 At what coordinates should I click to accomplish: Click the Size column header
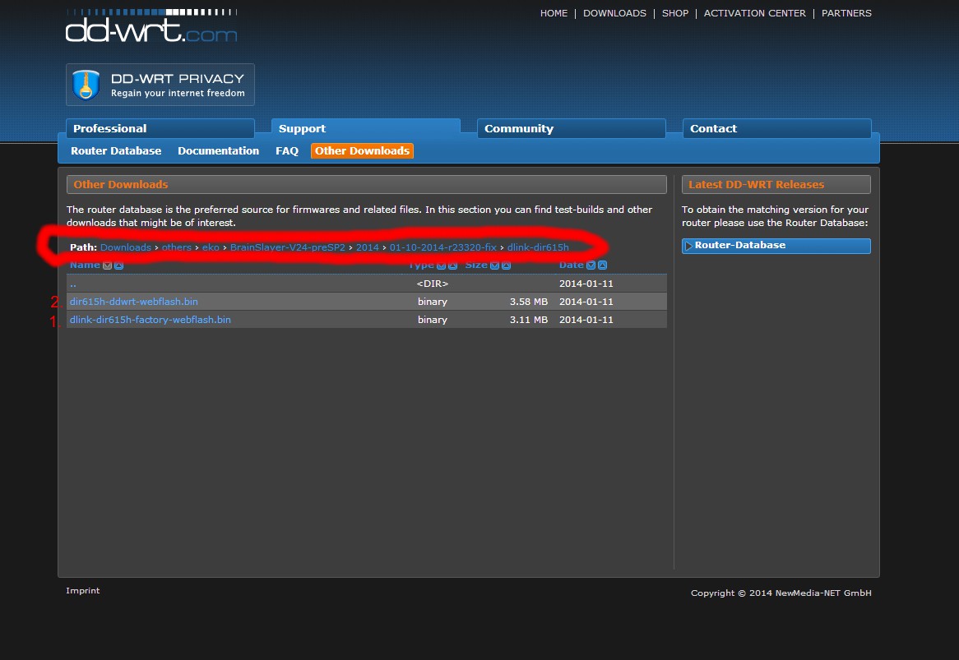coord(476,265)
